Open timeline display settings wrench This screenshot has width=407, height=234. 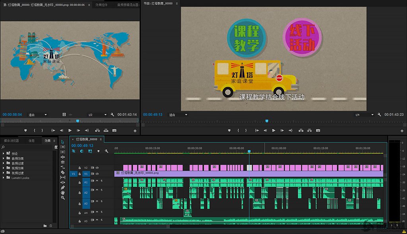(107, 151)
